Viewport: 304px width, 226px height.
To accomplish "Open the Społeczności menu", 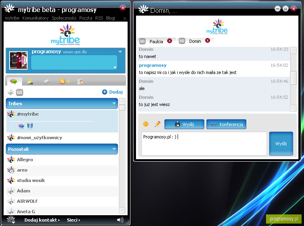I will (x=64, y=18).
